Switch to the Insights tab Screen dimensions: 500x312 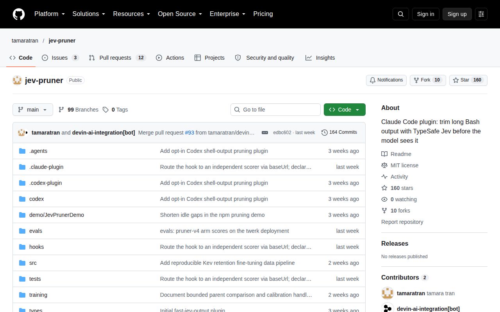click(x=320, y=58)
